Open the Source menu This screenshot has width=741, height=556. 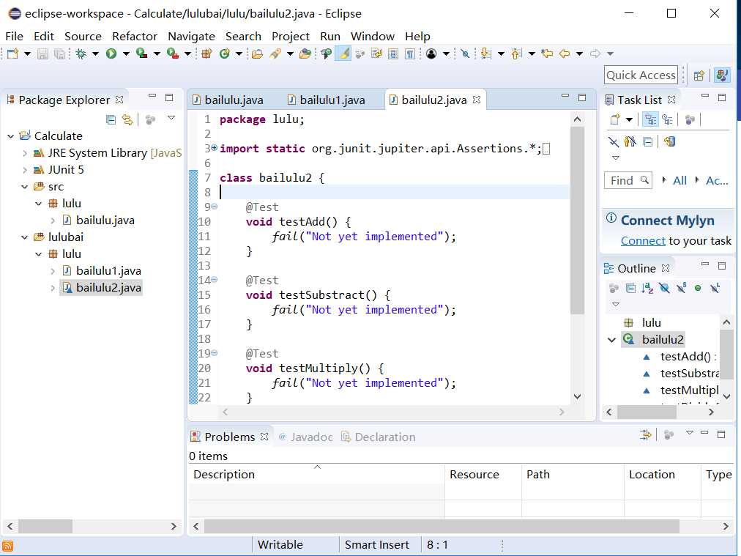pos(83,37)
